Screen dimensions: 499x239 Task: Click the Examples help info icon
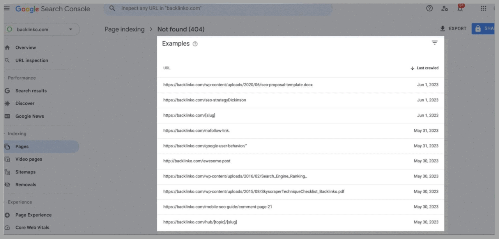[195, 44]
